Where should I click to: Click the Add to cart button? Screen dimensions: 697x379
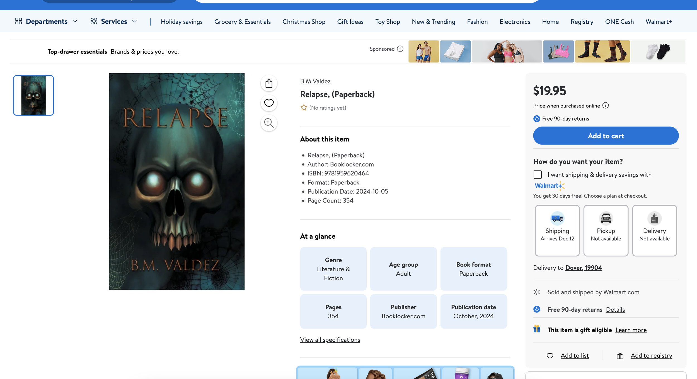tap(606, 136)
